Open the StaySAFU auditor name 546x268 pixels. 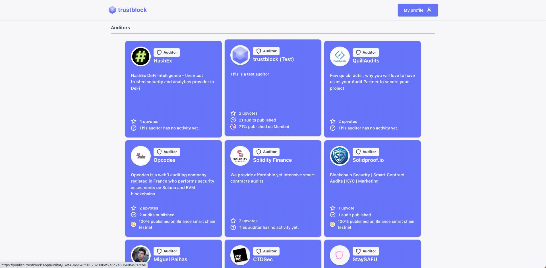pos(365,259)
